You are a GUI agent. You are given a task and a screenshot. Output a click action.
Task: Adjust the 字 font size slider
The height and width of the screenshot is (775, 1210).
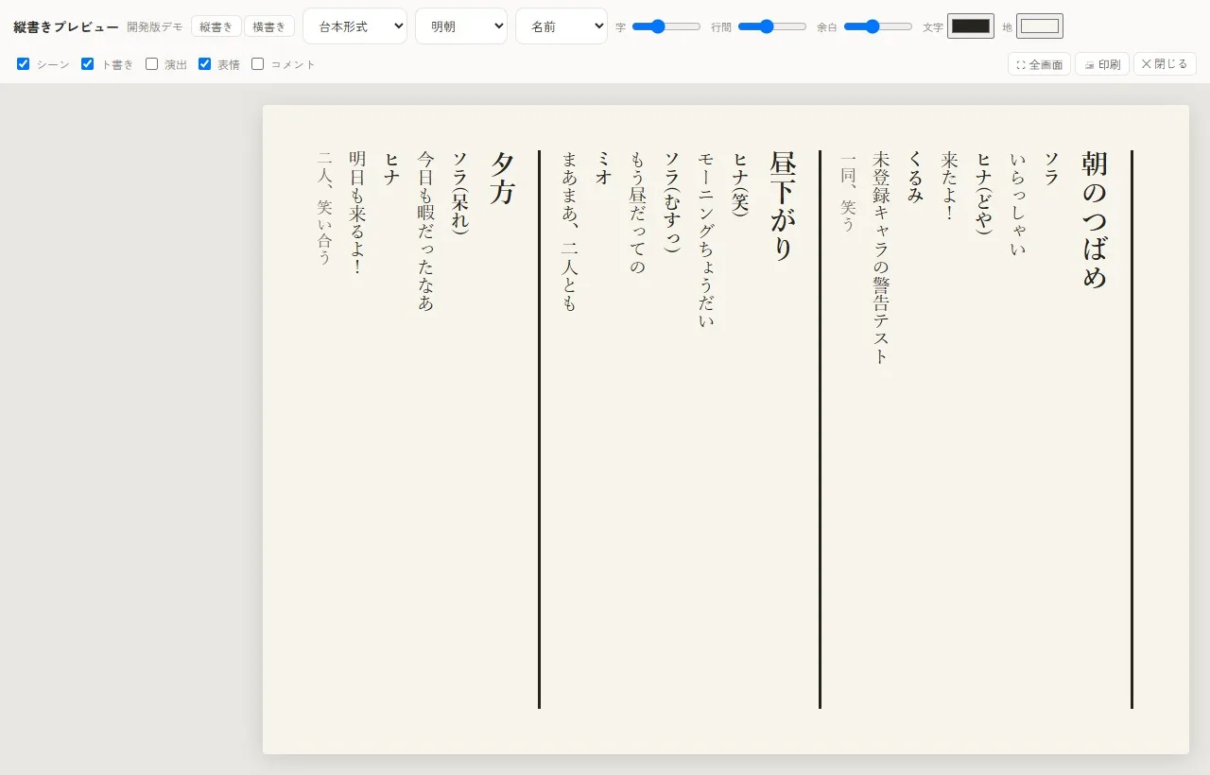666,26
